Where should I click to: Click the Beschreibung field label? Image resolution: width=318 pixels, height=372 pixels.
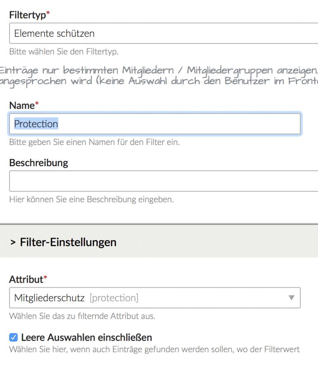point(39,163)
